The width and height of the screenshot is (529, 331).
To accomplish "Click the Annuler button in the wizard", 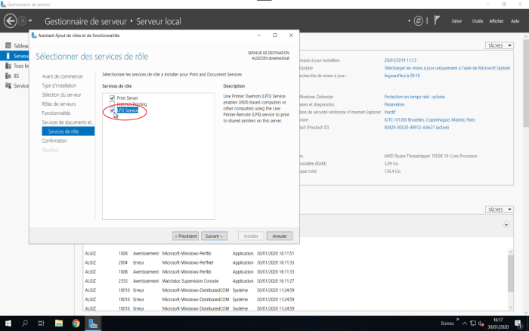I will (x=279, y=235).
